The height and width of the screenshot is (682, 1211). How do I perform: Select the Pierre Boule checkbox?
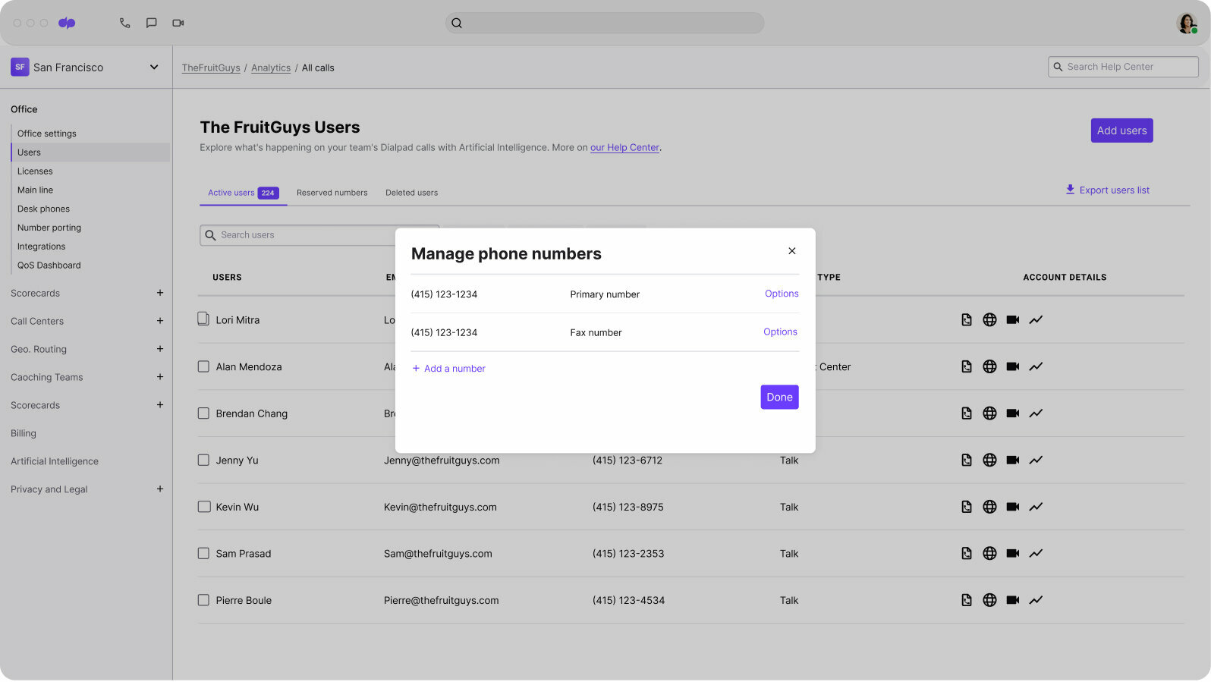[x=203, y=601]
